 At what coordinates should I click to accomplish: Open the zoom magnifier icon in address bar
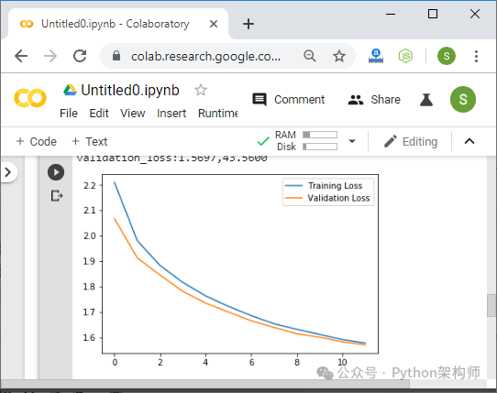(310, 56)
